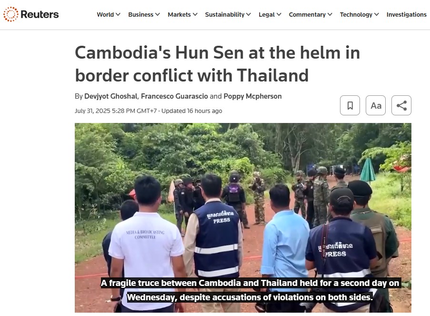Expand the Sustainability chevron
Screen dimensions: 430x316
249,14
